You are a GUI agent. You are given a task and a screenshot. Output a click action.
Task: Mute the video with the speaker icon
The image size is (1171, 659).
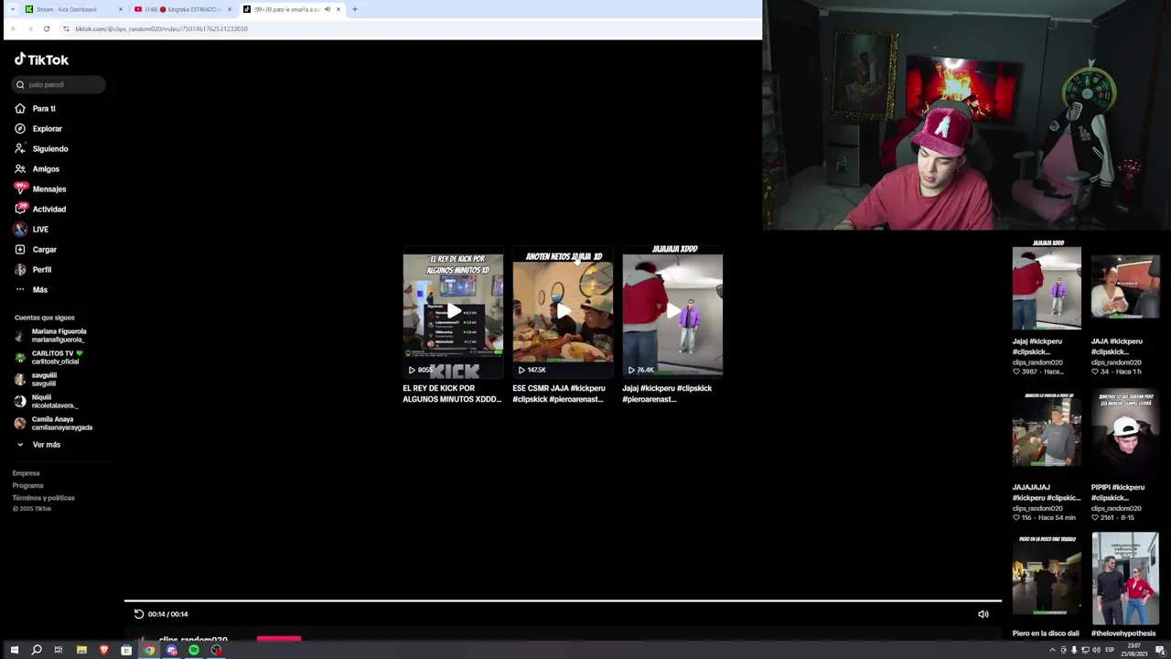click(x=983, y=614)
